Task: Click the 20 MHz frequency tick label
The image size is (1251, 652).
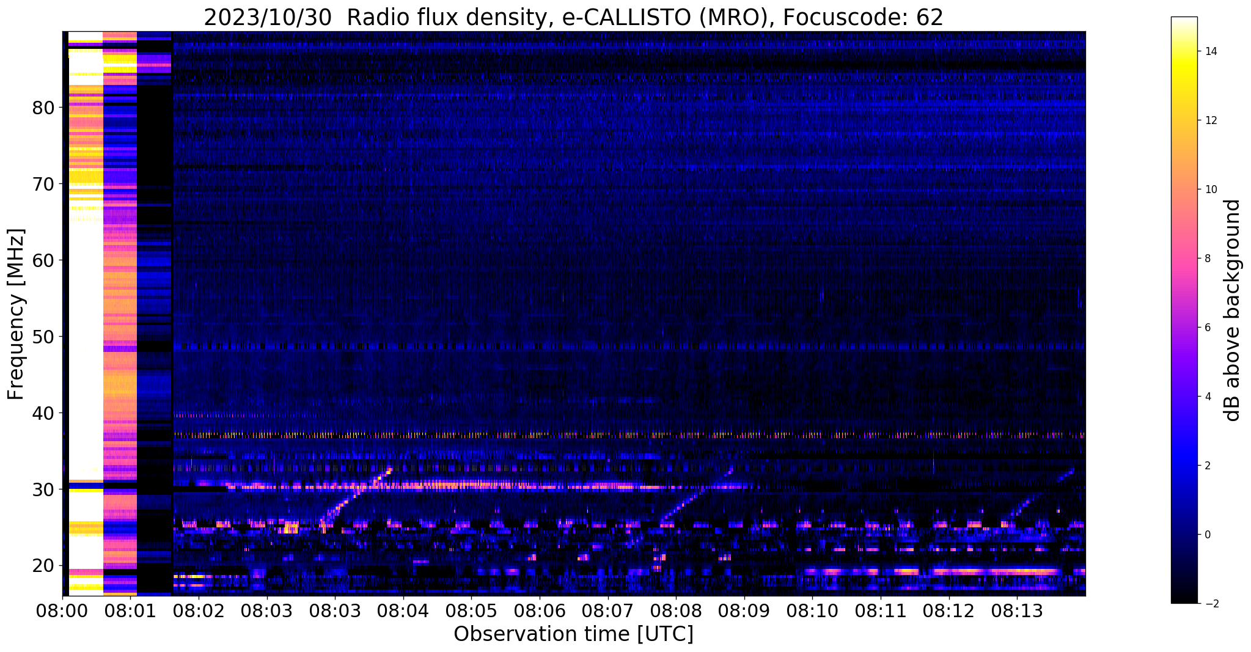Action: click(43, 566)
